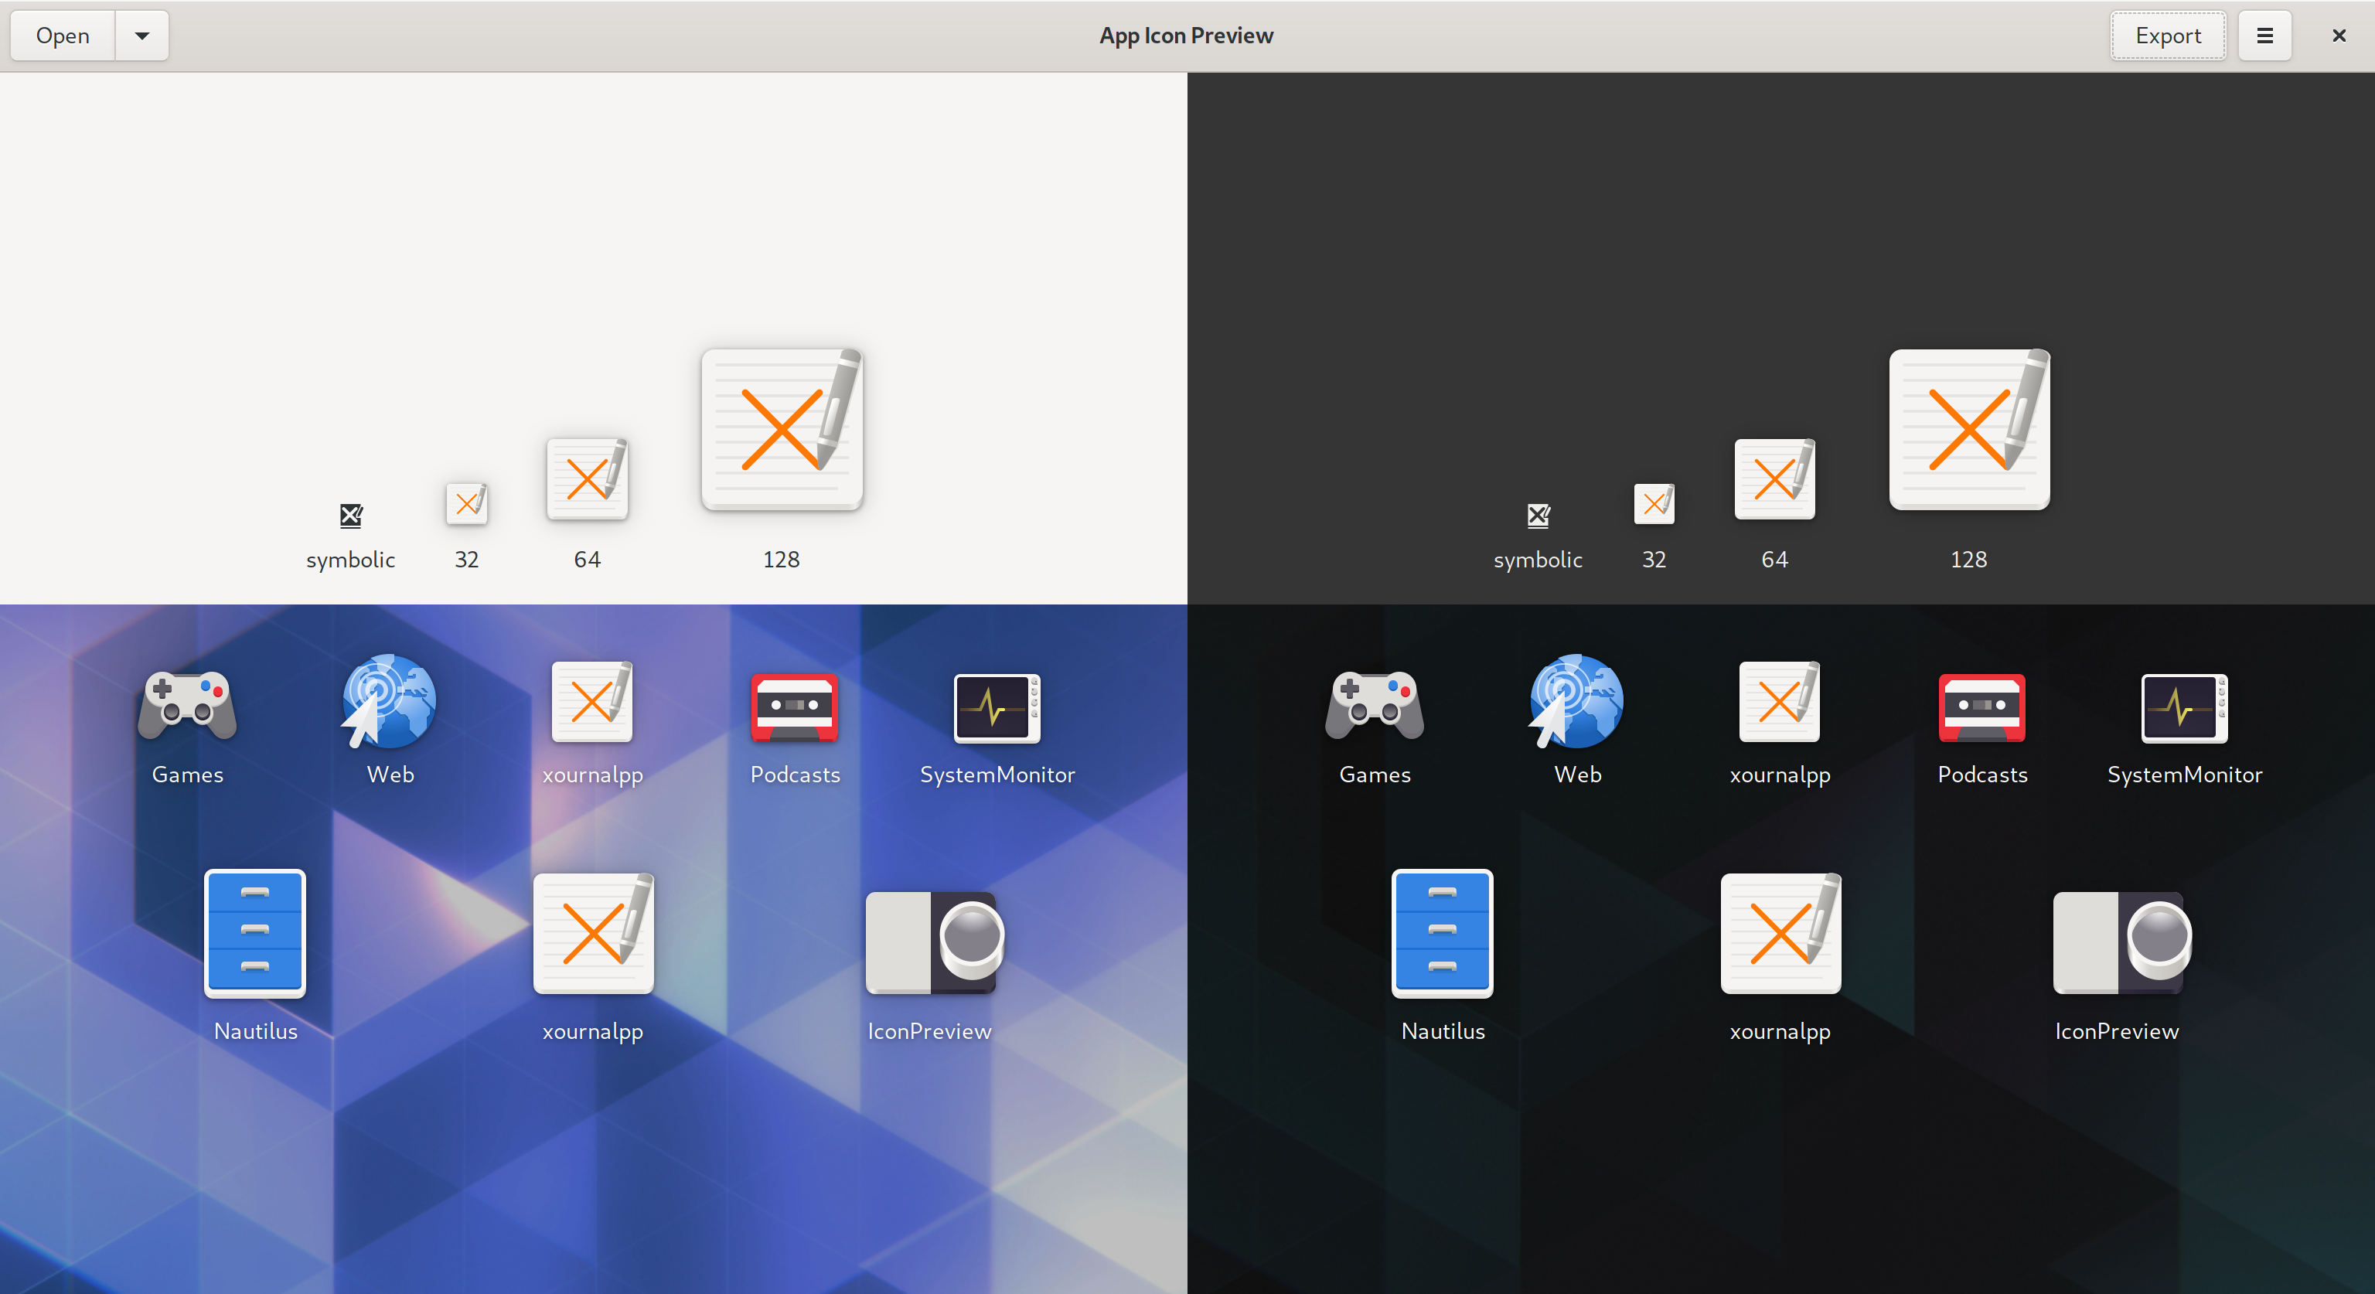
Task: Click 'symbolic' label in light panel
Action: tap(350, 560)
